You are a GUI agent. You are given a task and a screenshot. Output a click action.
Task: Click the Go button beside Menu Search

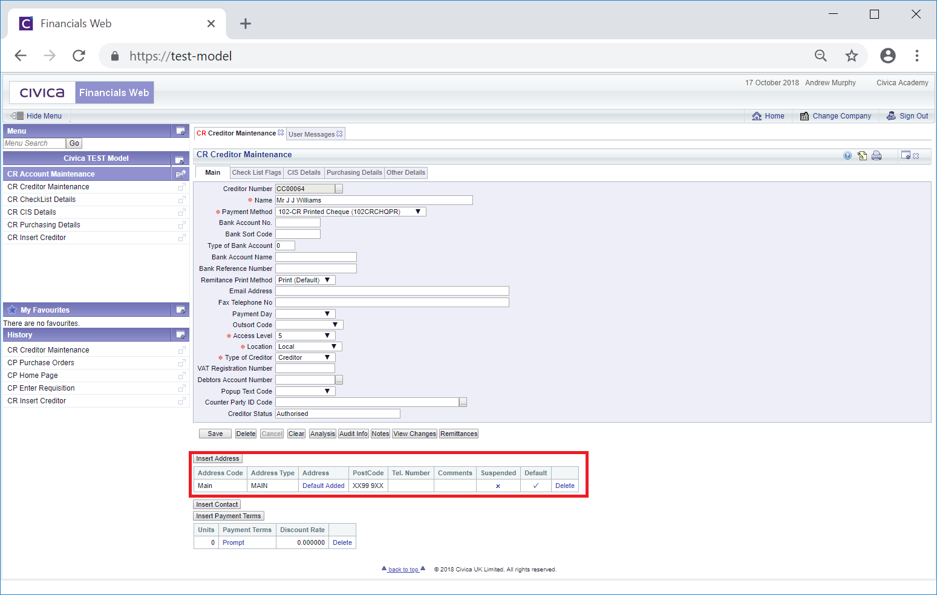(74, 143)
